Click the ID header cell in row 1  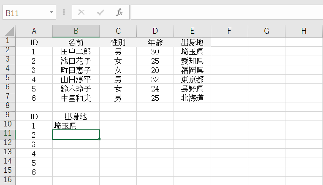[x=34, y=42]
